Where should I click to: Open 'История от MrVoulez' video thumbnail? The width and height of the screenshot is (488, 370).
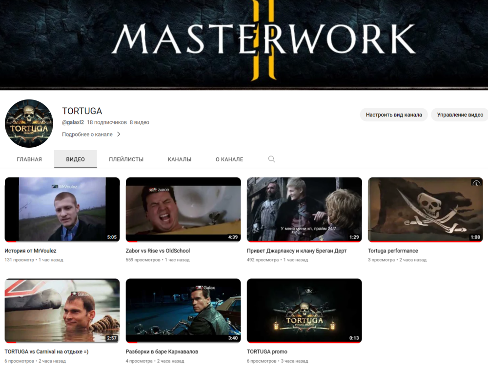pyautogui.click(x=62, y=209)
